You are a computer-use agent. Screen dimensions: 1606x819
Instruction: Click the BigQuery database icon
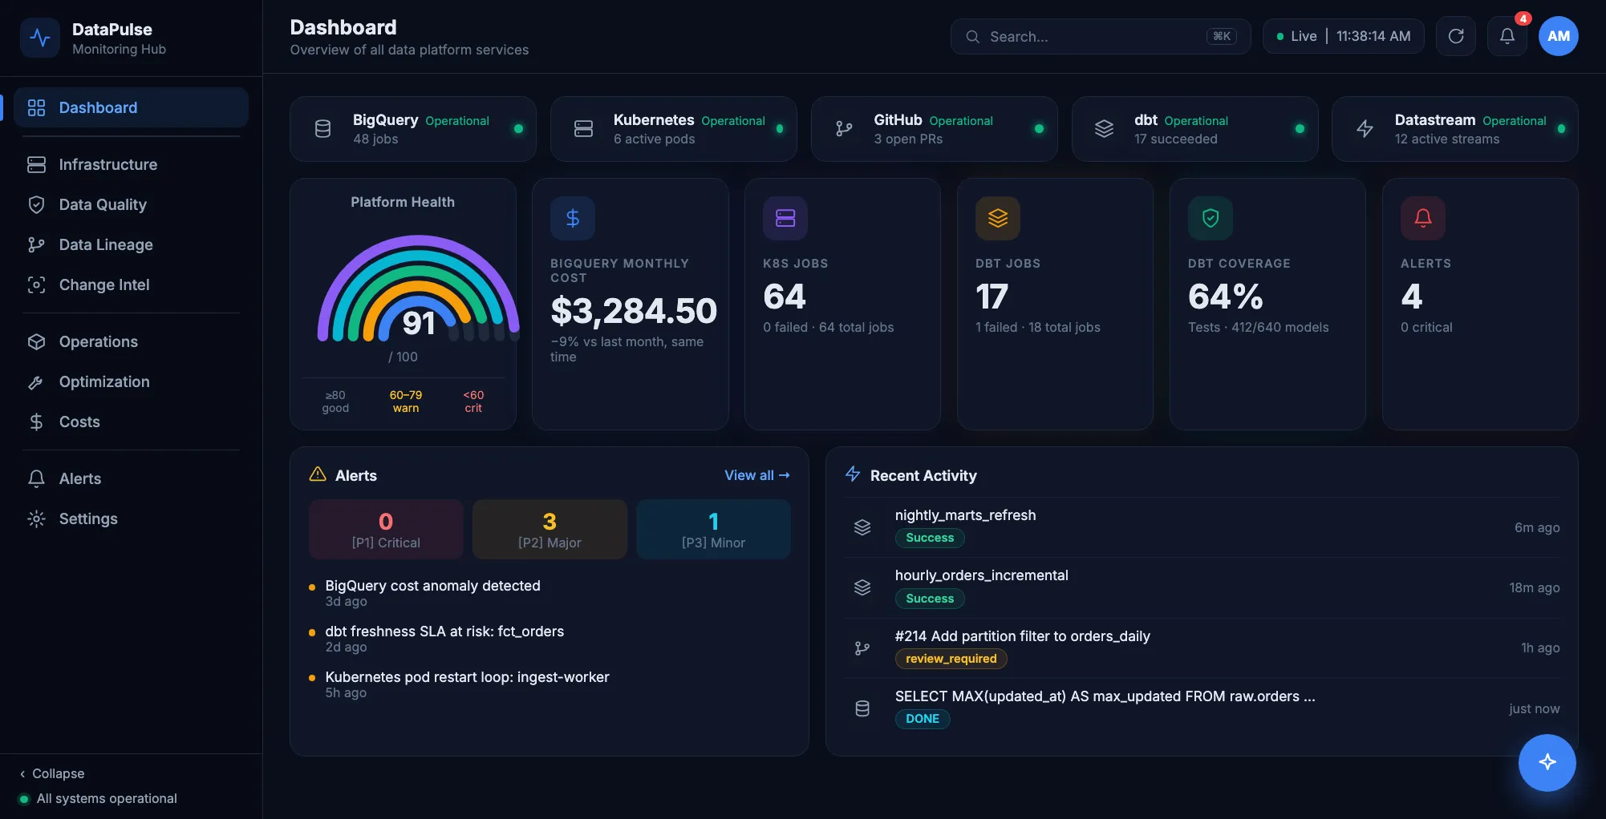pos(322,128)
